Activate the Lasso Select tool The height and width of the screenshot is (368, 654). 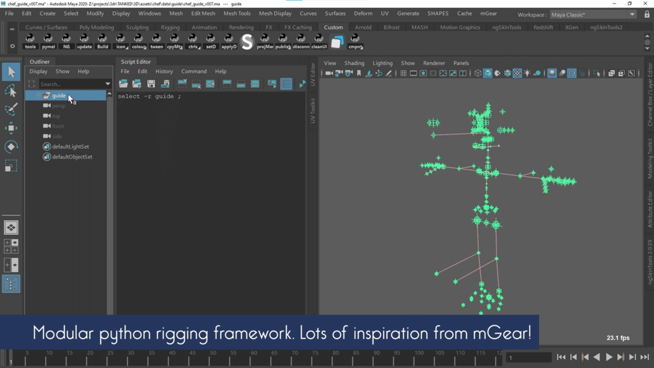click(x=11, y=91)
